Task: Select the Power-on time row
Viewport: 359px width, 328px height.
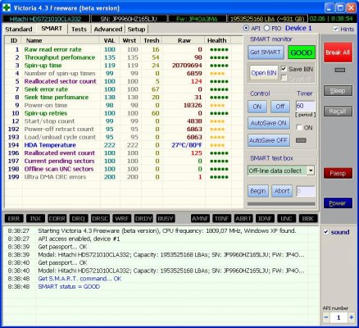Action: pyautogui.click(x=124, y=105)
